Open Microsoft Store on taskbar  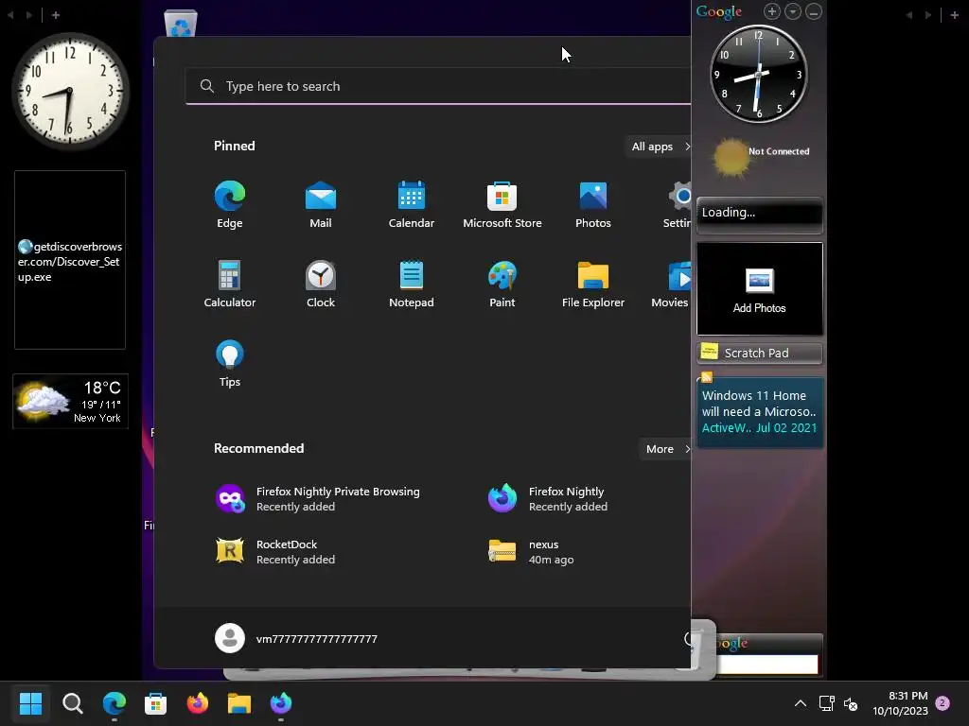[156, 702]
